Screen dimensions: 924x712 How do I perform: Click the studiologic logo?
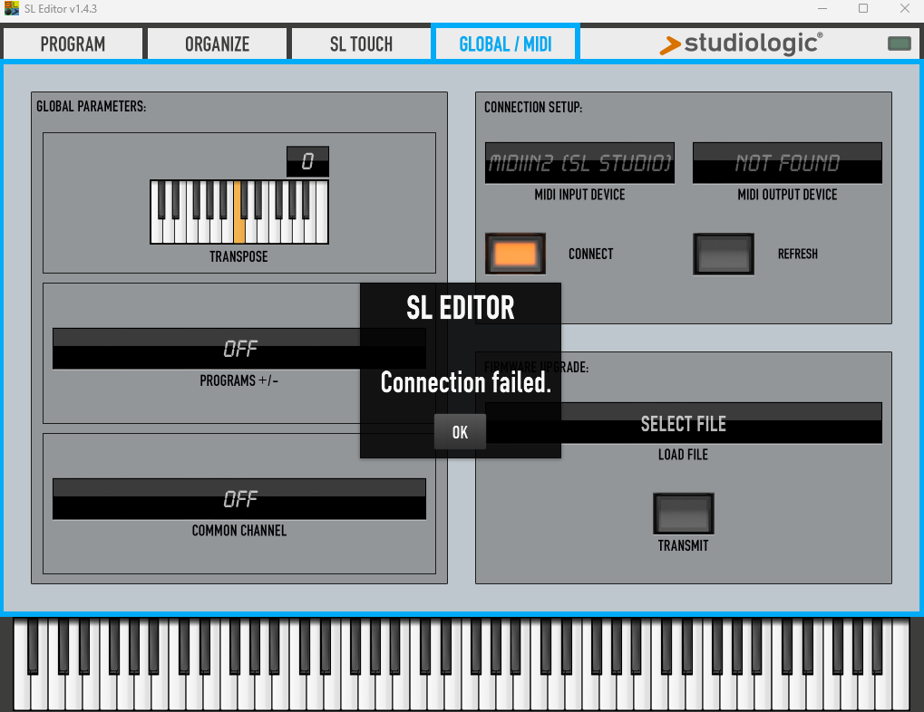741,44
